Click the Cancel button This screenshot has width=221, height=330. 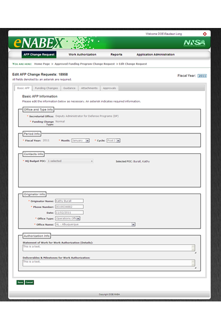(29, 282)
